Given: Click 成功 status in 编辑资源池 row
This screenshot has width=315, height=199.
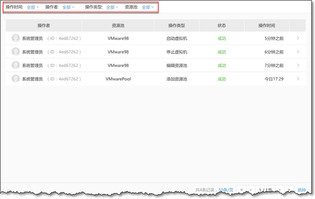Looking at the screenshot, I should pos(222,65).
